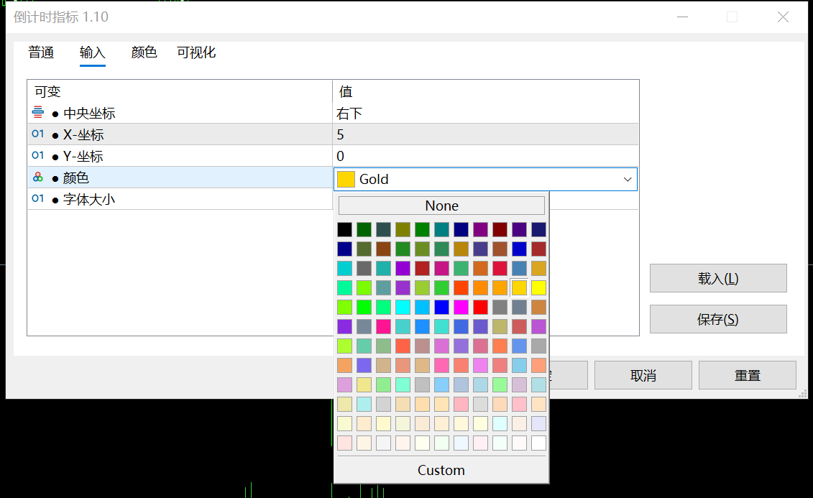
Task: Expand the Gold color dropdown arrow
Action: (x=628, y=180)
